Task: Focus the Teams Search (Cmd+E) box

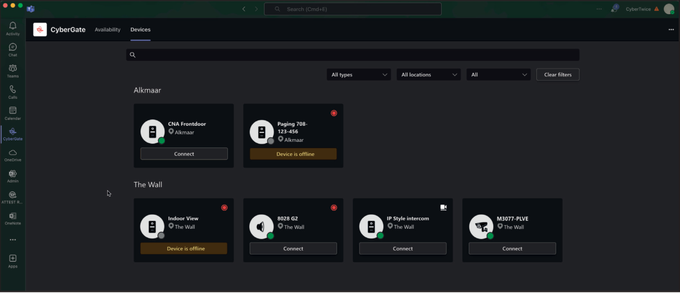Action: (x=353, y=9)
